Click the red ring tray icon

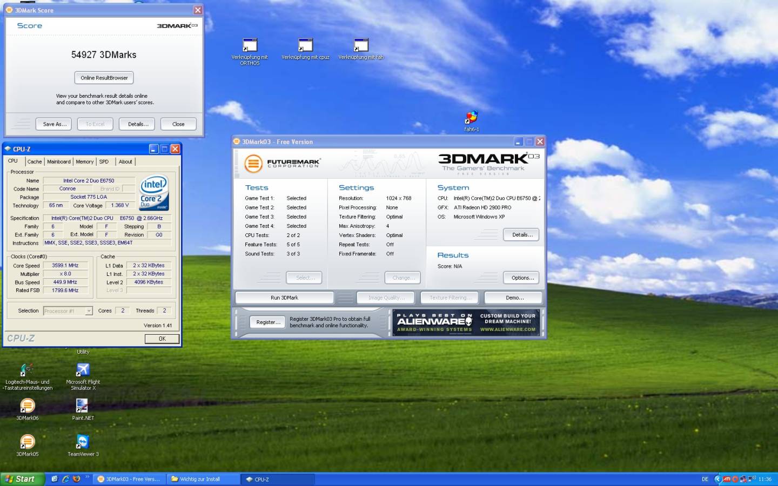coord(735,479)
